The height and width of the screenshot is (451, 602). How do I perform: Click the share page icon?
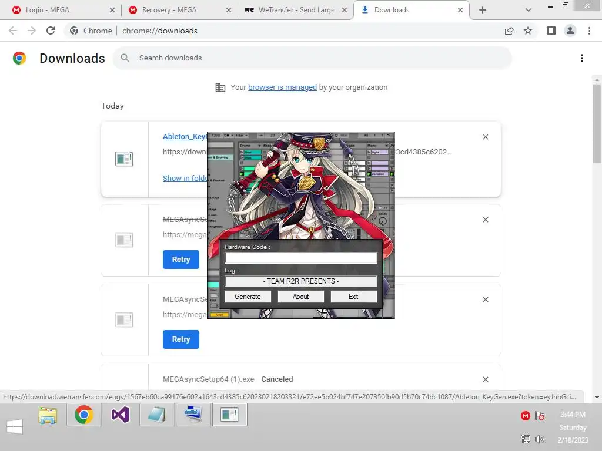pyautogui.click(x=509, y=31)
